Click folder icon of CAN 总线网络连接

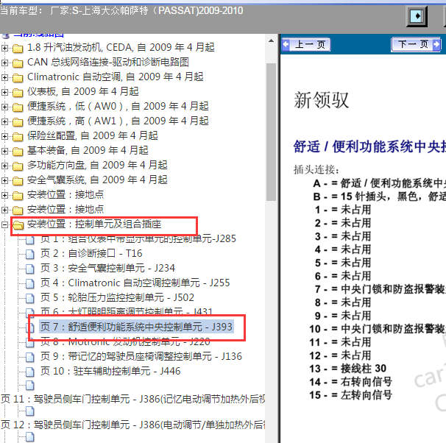click(18, 63)
